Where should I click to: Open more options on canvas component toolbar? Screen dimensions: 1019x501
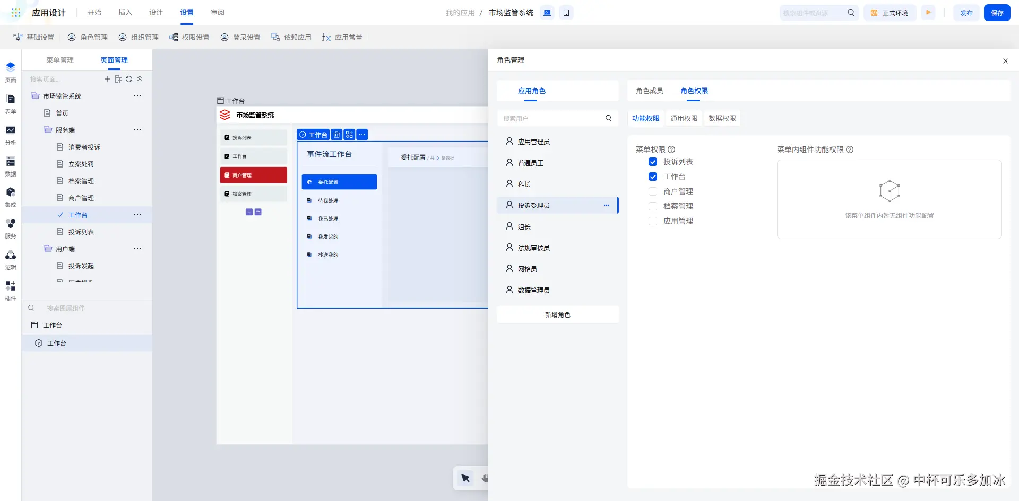pos(362,135)
